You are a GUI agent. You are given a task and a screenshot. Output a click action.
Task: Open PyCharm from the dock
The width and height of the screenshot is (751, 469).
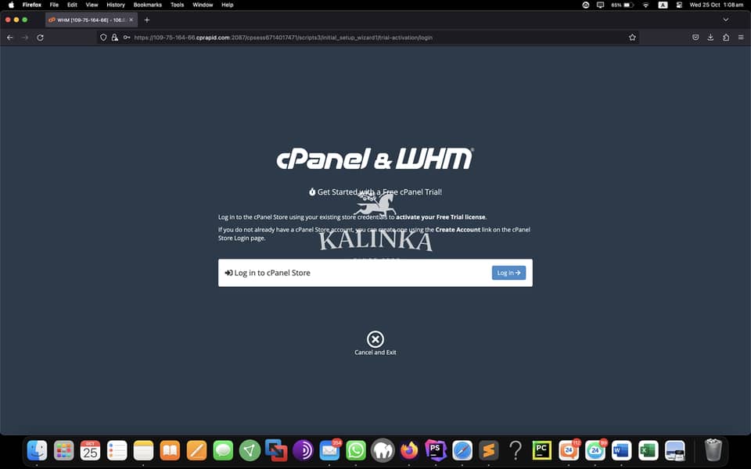(541, 450)
